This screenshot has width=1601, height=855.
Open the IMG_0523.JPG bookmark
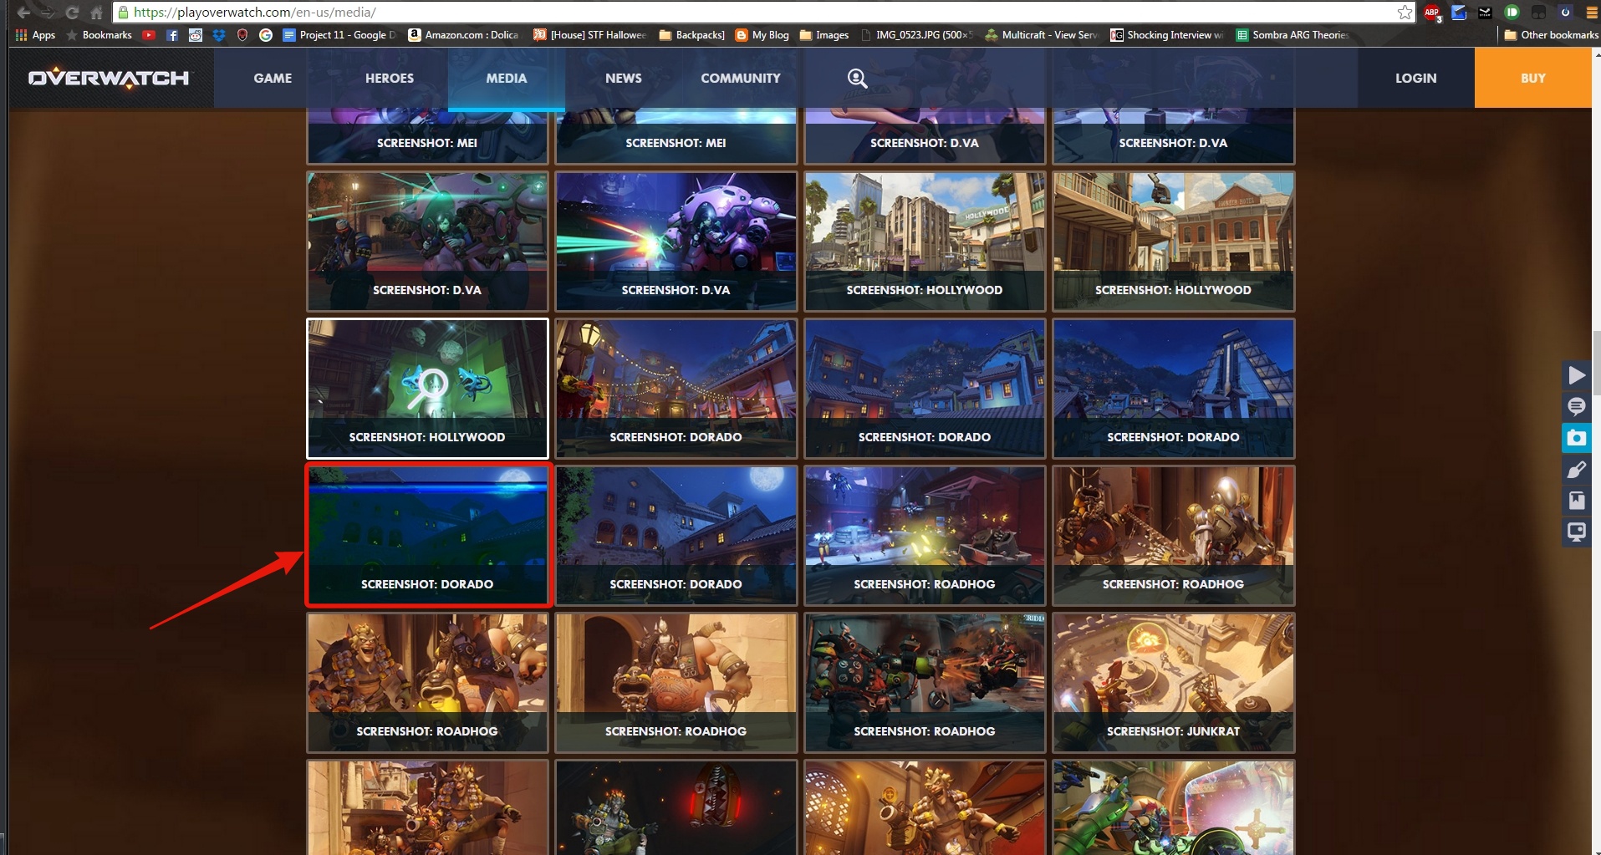click(x=917, y=35)
